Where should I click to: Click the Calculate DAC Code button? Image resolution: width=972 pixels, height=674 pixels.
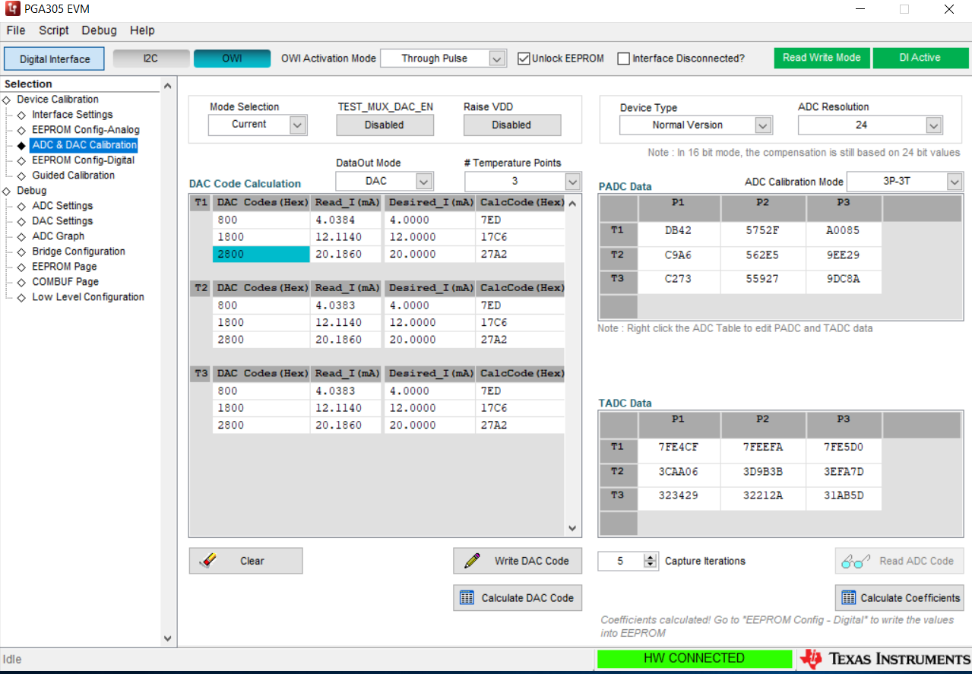pyautogui.click(x=518, y=598)
